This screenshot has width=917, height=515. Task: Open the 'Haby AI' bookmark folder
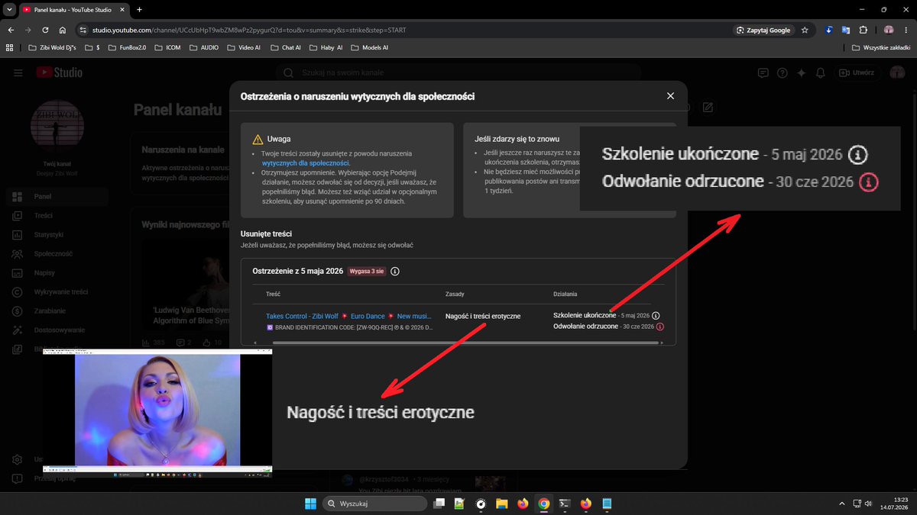325,47
